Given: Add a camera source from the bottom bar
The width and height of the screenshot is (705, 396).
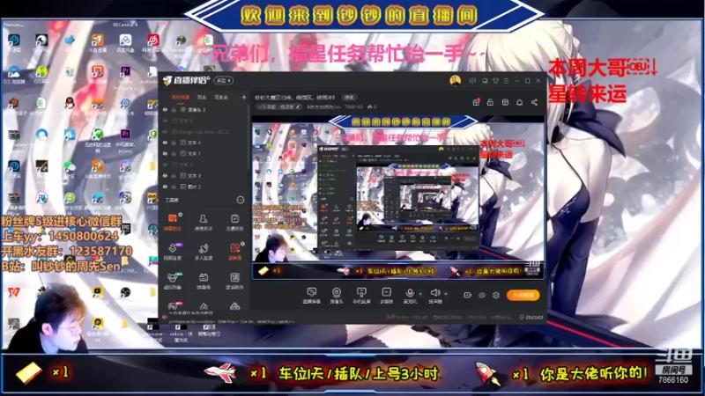Looking at the screenshot, I should click(337, 296).
